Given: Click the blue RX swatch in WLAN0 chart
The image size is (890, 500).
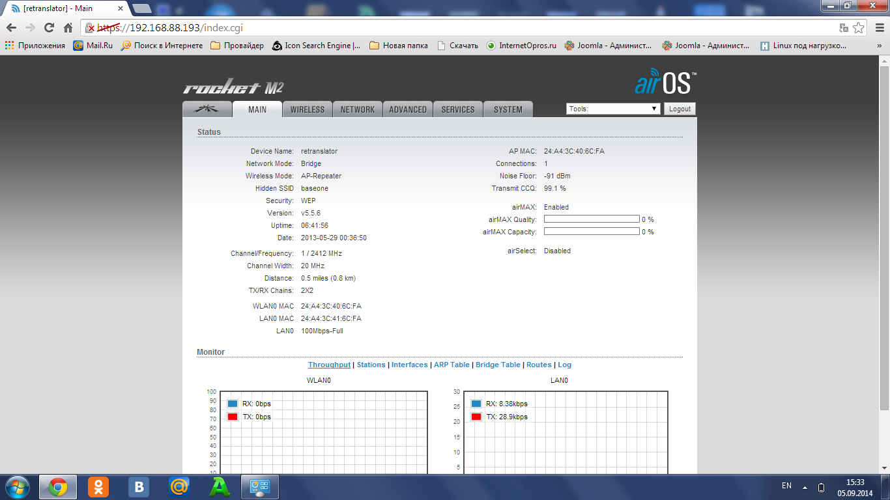Looking at the screenshot, I should click(233, 404).
